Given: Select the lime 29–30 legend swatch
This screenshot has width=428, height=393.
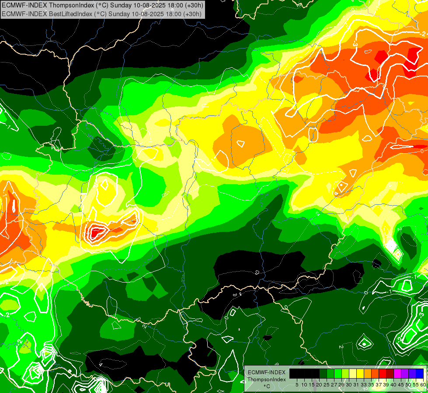Looking at the screenshot, I should (345, 373).
